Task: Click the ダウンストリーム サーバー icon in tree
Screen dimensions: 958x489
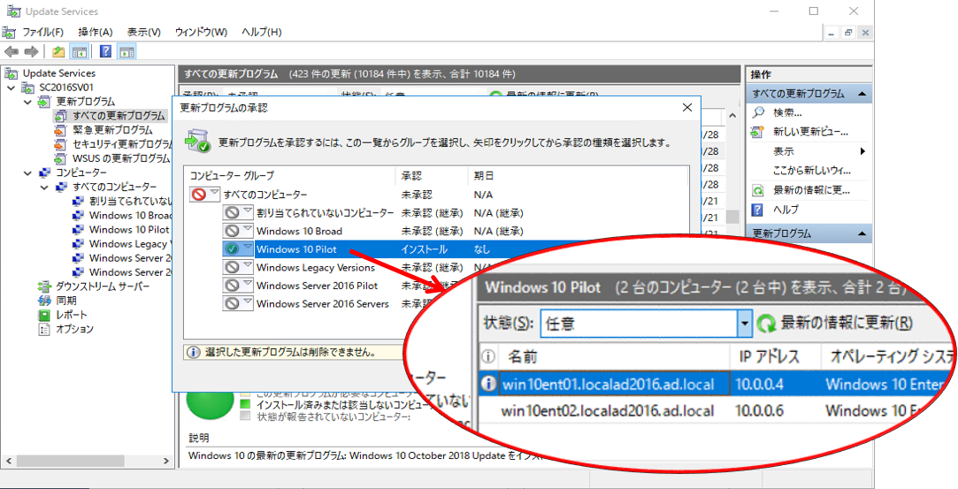Action: [x=44, y=287]
